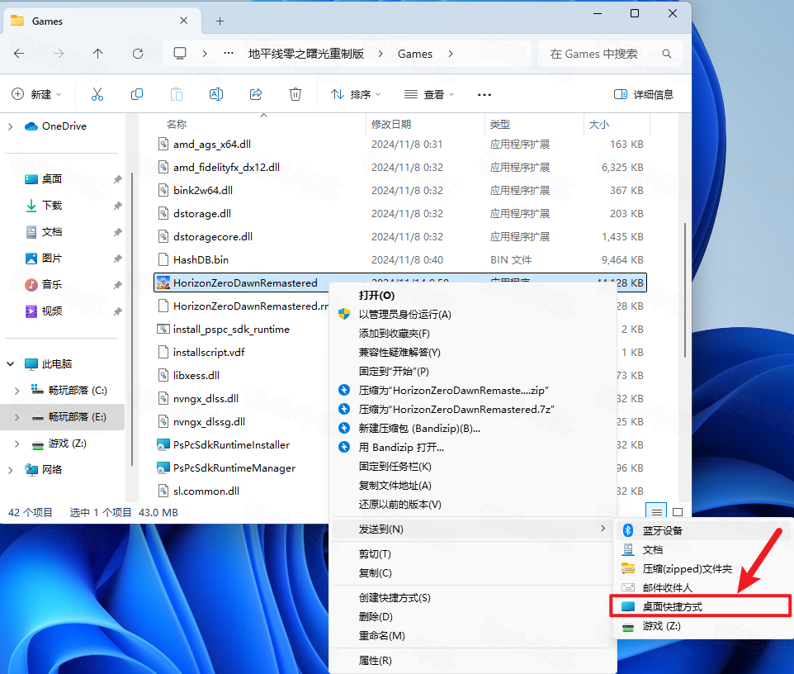Click 地平线零之曙光重制版 in the breadcrumb
This screenshot has width=794, height=674.
pyautogui.click(x=306, y=54)
